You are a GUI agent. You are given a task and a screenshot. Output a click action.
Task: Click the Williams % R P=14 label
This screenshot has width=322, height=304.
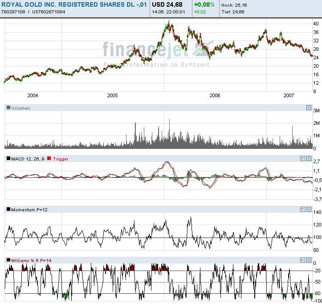tap(31, 260)
